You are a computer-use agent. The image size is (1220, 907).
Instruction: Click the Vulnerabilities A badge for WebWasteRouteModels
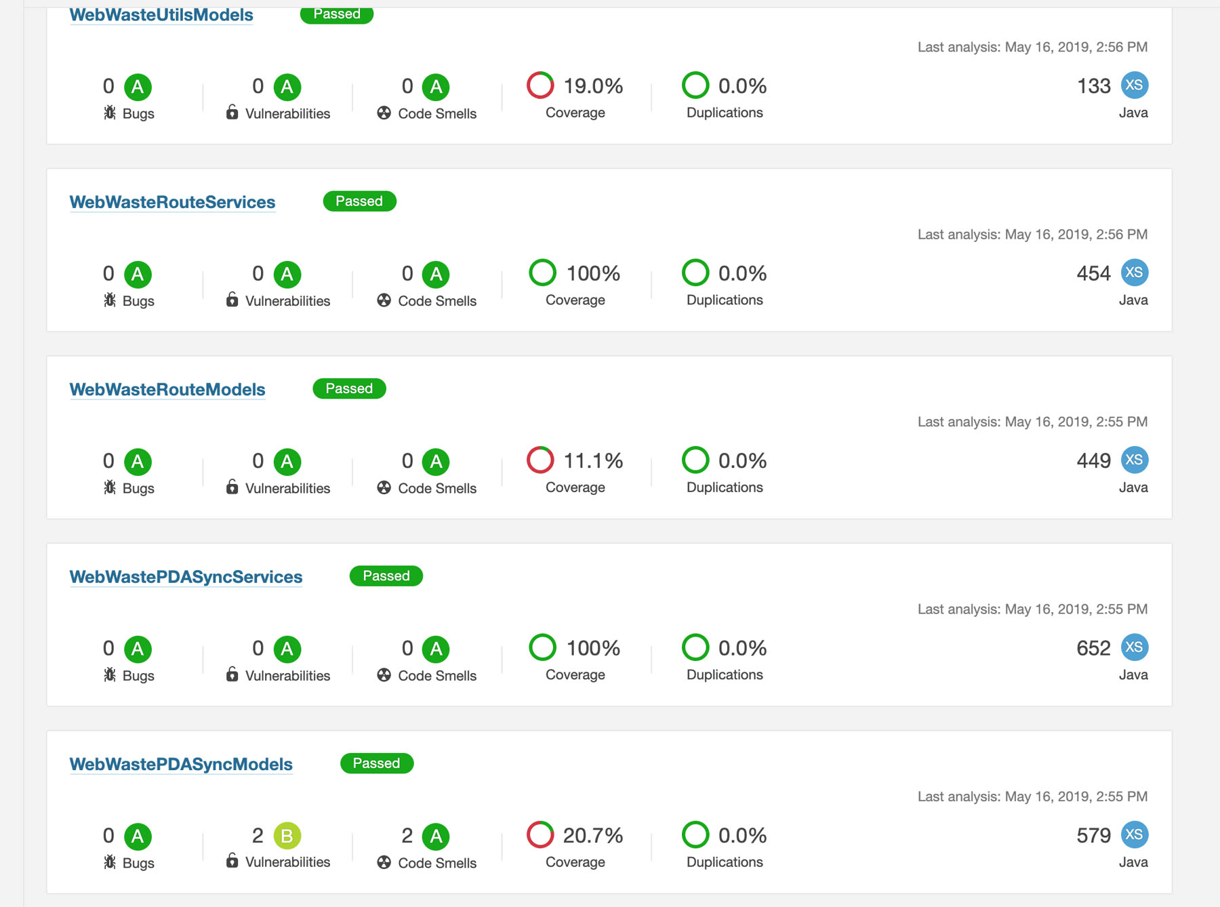click(x=287, y=462)
